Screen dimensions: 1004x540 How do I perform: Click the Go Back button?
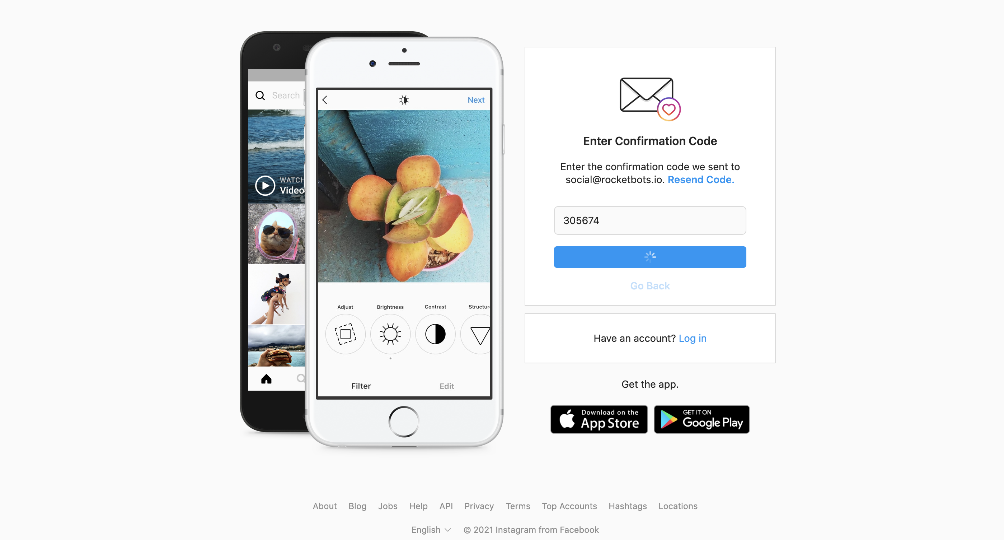pos(650,285)
